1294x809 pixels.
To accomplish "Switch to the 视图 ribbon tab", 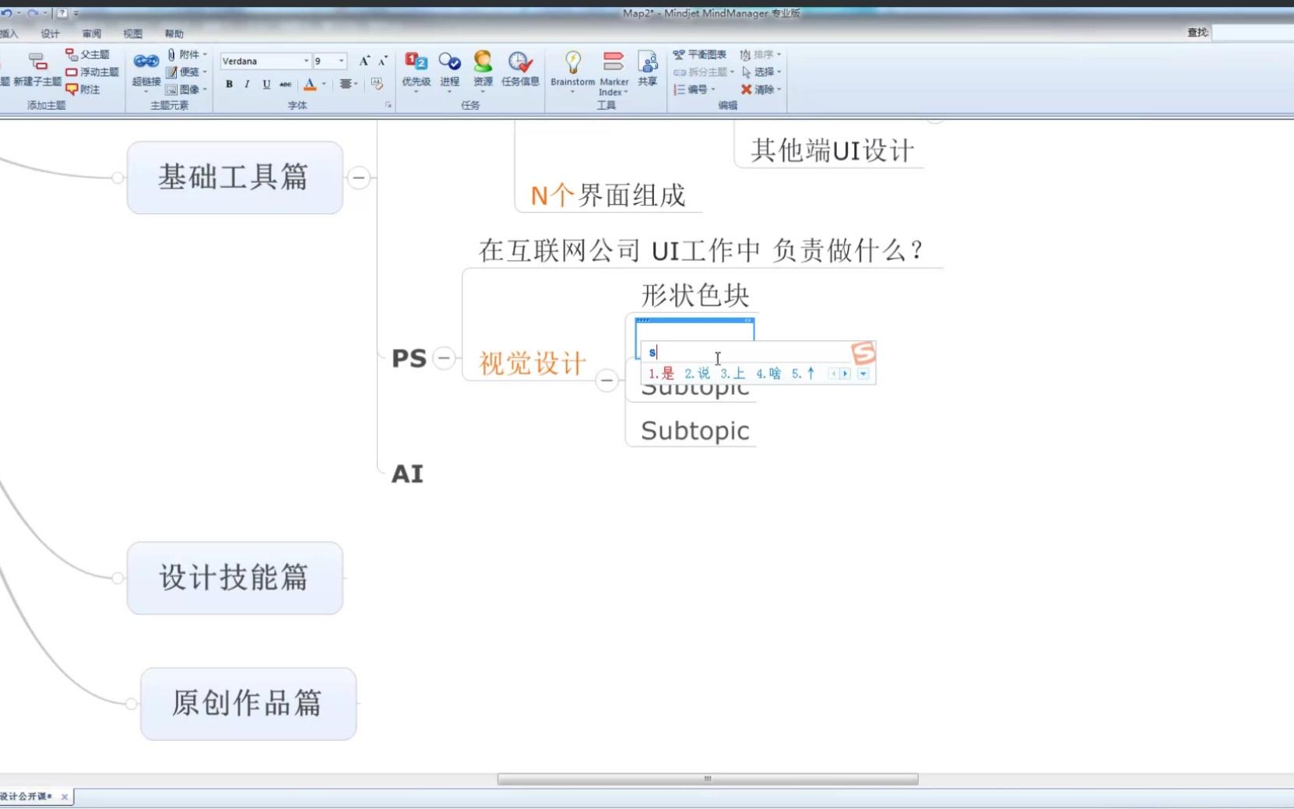I will (131, 33).
